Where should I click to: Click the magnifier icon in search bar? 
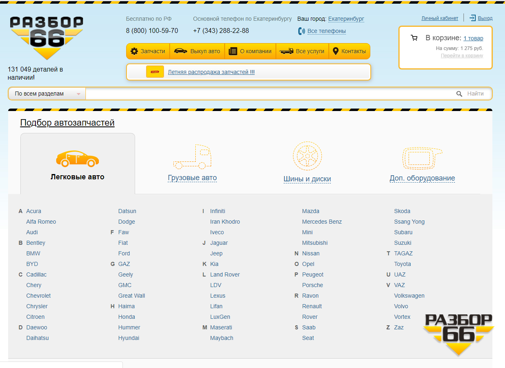(x=459, y=94)
